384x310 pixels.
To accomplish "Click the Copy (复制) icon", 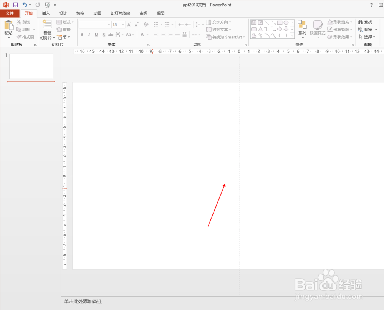I will click(18, 30).
